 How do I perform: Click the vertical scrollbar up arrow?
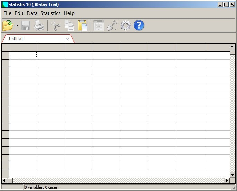(233, 46)
